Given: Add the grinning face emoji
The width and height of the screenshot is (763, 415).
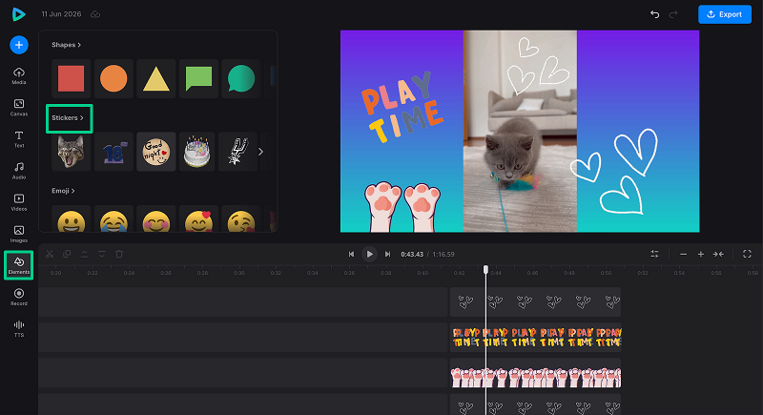Looking at the screenshot, I should (x=71, y=219).
